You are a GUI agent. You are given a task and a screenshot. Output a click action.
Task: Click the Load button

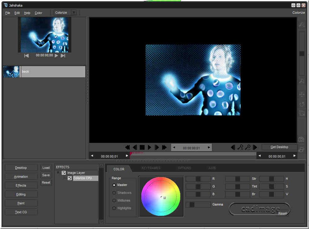(x=46, y=168)
